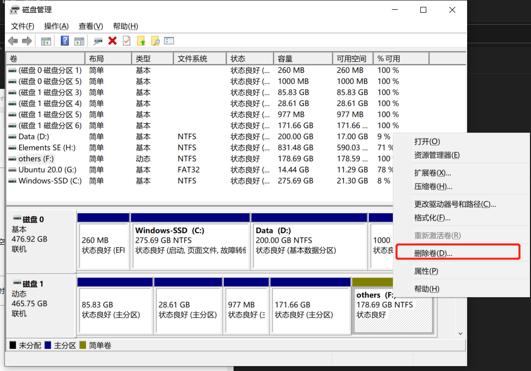
Task: Click the checklist settings toolbar icon
Action: 169,41
